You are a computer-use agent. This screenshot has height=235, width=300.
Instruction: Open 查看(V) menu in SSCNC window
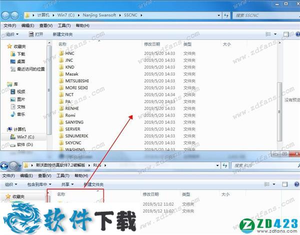(x=46, y=25)
